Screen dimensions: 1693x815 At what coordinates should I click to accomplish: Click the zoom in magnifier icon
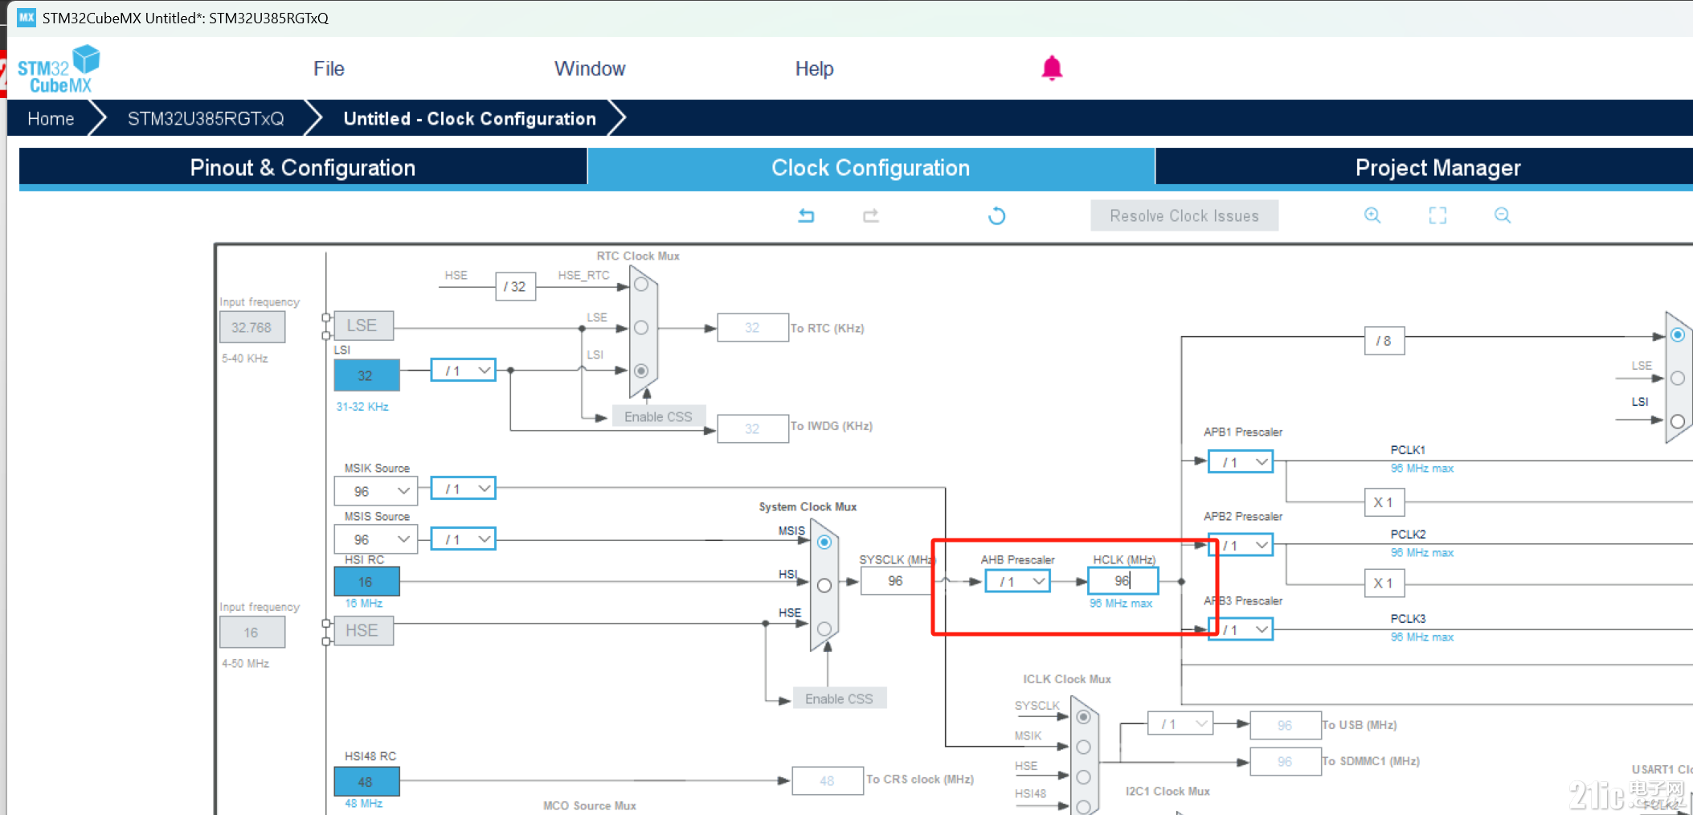tap(1372, 215)
